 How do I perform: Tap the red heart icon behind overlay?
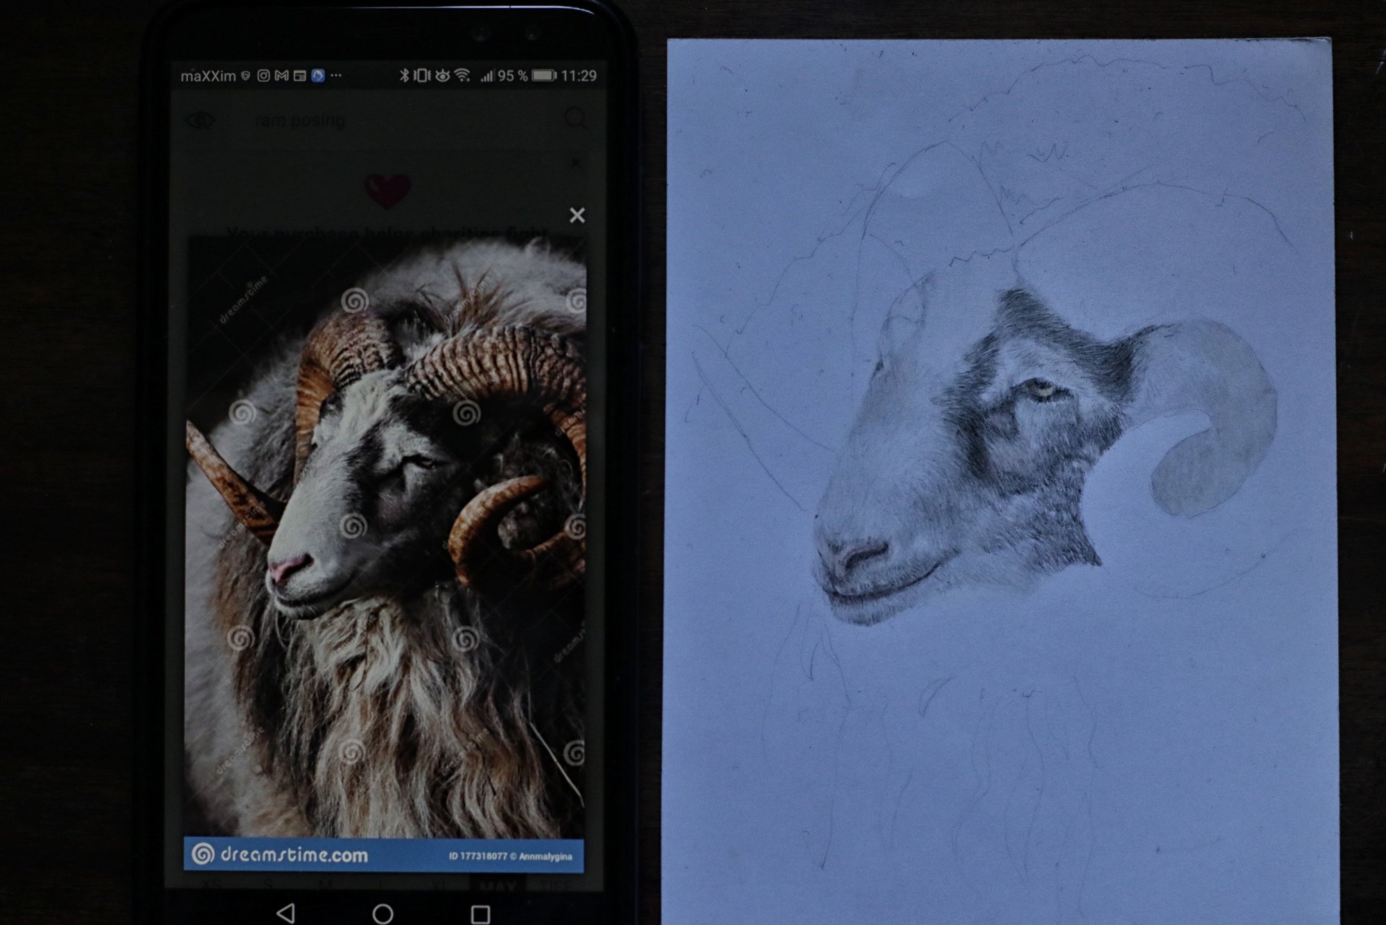click(x=388, y=191)
